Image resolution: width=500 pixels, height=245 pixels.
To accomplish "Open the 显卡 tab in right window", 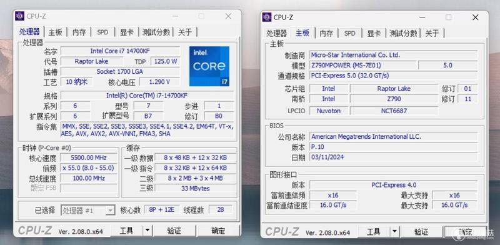I will 374,33.
